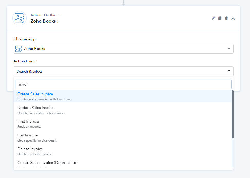Click the Action Event dropdown caret

click(x=229, y=71)
